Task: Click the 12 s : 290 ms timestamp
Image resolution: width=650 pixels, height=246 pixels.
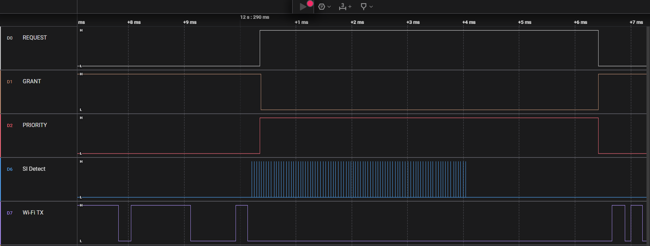Action: (x=254, y=17)
